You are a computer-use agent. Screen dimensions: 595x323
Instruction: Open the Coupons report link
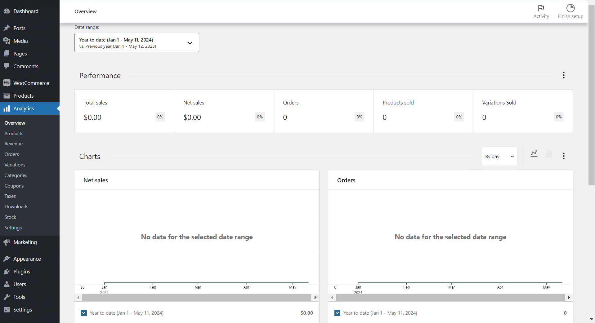[14, 186]
